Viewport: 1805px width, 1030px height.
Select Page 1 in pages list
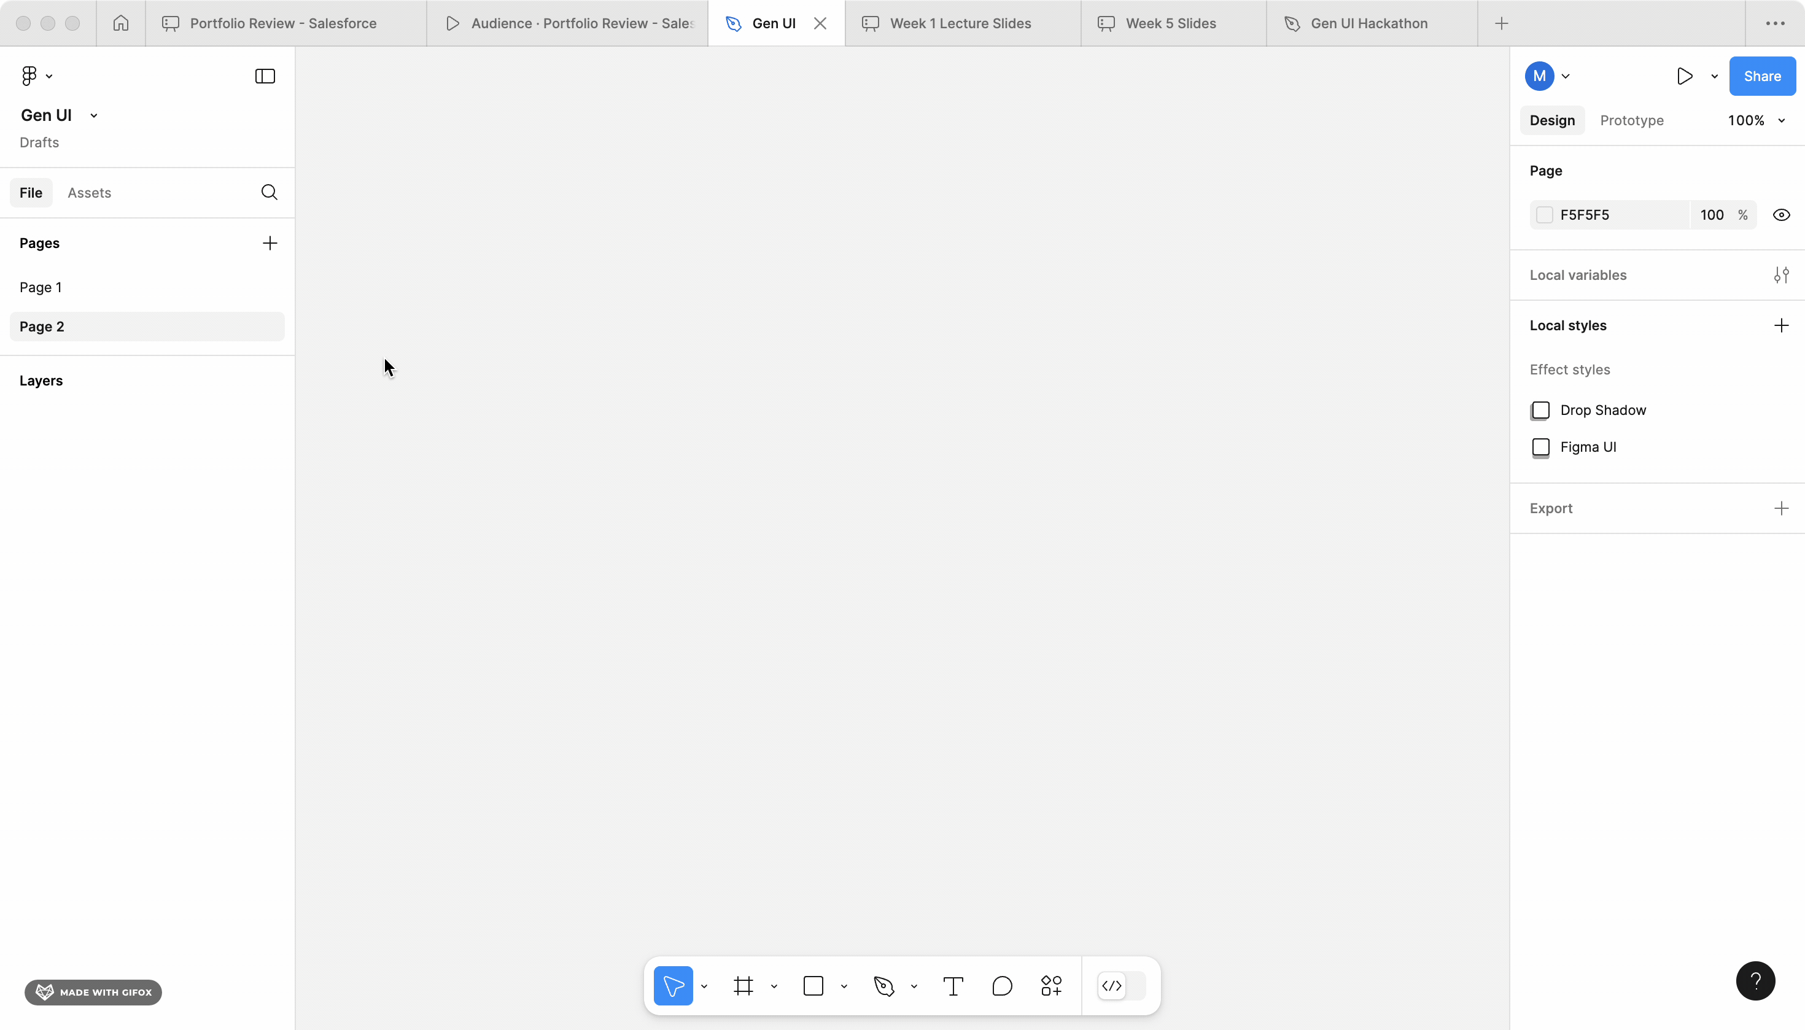41,287
